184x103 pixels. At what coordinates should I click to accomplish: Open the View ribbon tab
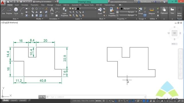click(x=43, y=5)
